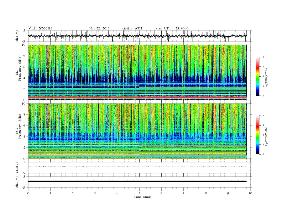
Task: Click the "station=ATH" header label
Action: [x=132, y=28]
